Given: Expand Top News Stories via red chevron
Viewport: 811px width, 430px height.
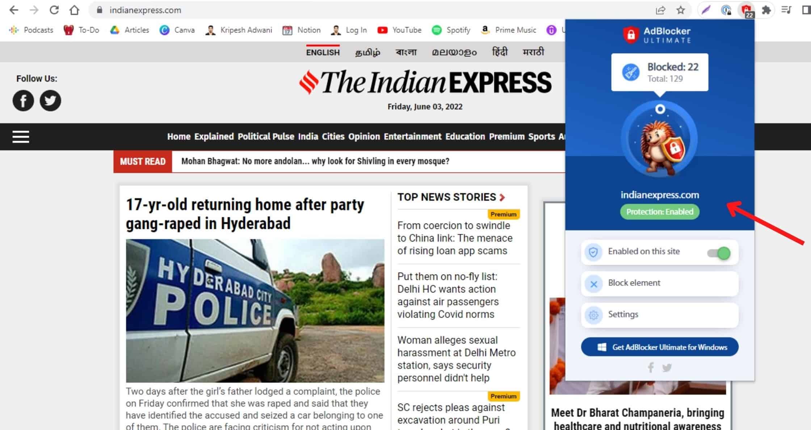Looking at the screenshot, I should point(502,197).
